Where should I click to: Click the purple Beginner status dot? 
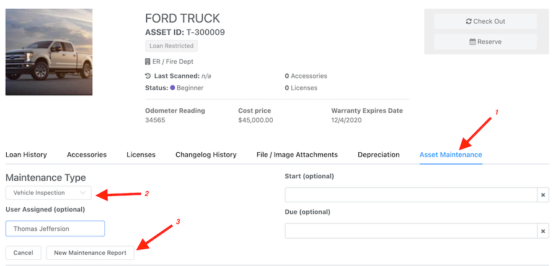pyautogui.click(x=172, y=88)
